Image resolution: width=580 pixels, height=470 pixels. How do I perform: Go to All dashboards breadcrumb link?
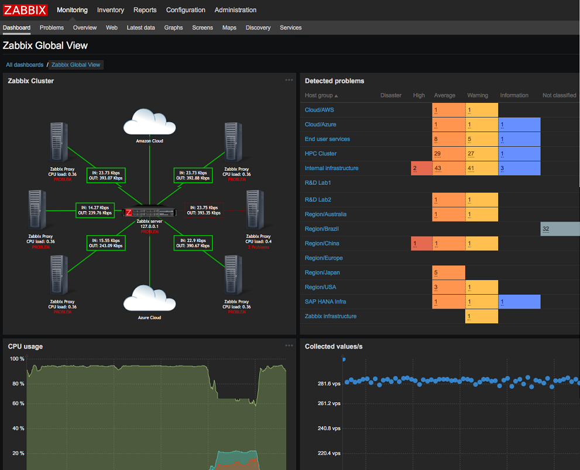coord(25,65)
